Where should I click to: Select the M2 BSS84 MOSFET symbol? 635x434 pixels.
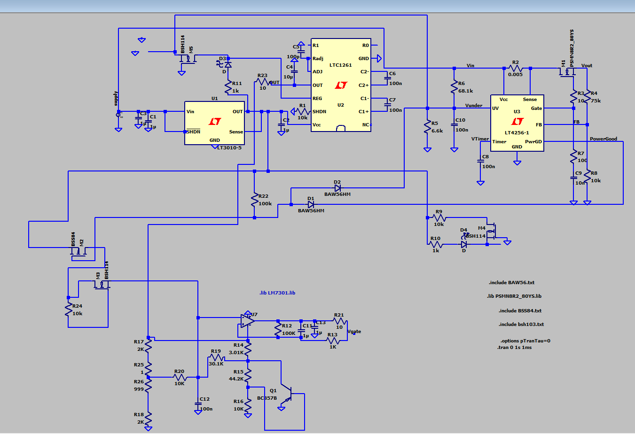[78, 251]
